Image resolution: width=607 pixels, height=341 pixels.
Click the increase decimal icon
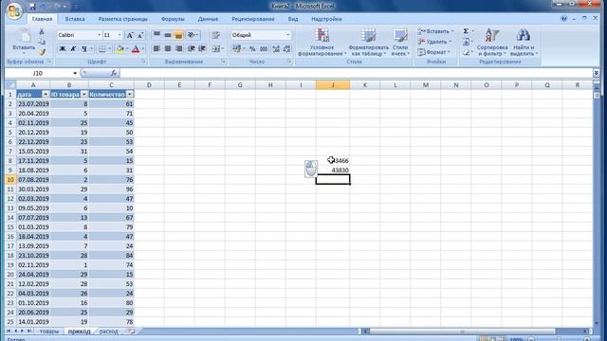(x=276, y=48)
